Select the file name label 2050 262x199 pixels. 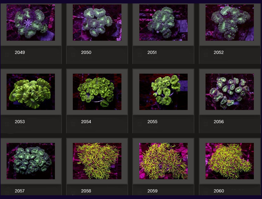click(86, 52)
